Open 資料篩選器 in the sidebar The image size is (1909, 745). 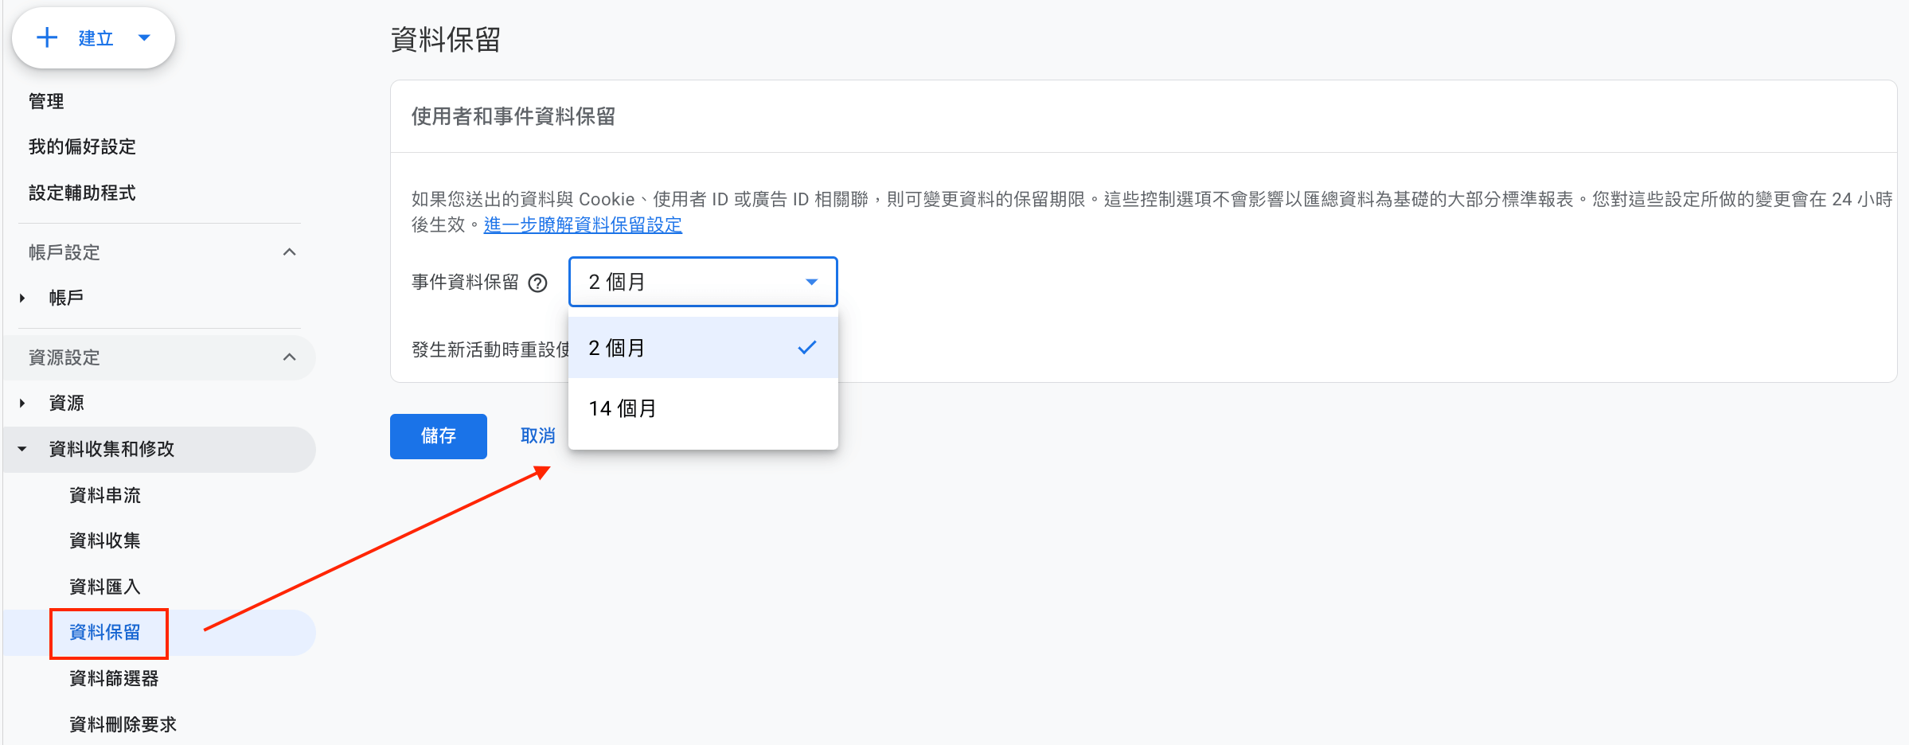pyautogui.click(x=114, y=678)
